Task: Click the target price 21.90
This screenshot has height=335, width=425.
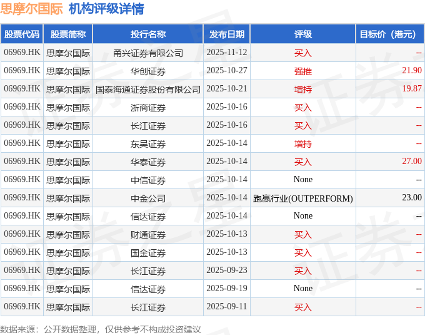Action: coord(412,70)
